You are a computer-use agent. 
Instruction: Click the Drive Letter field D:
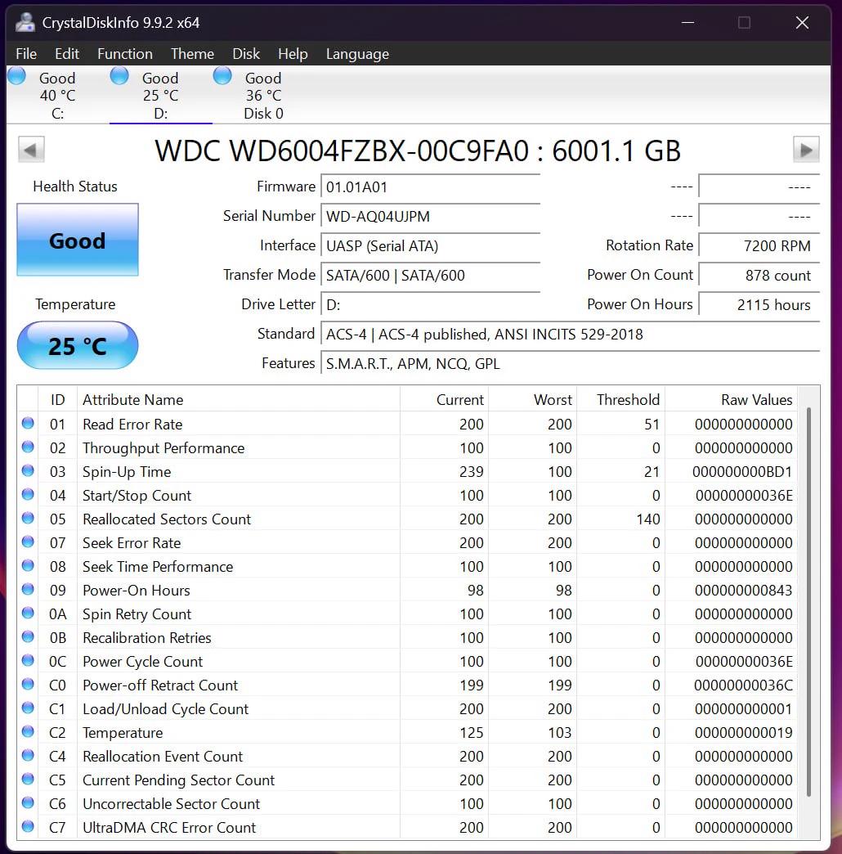pyautogui.click(x=430, y=305)
